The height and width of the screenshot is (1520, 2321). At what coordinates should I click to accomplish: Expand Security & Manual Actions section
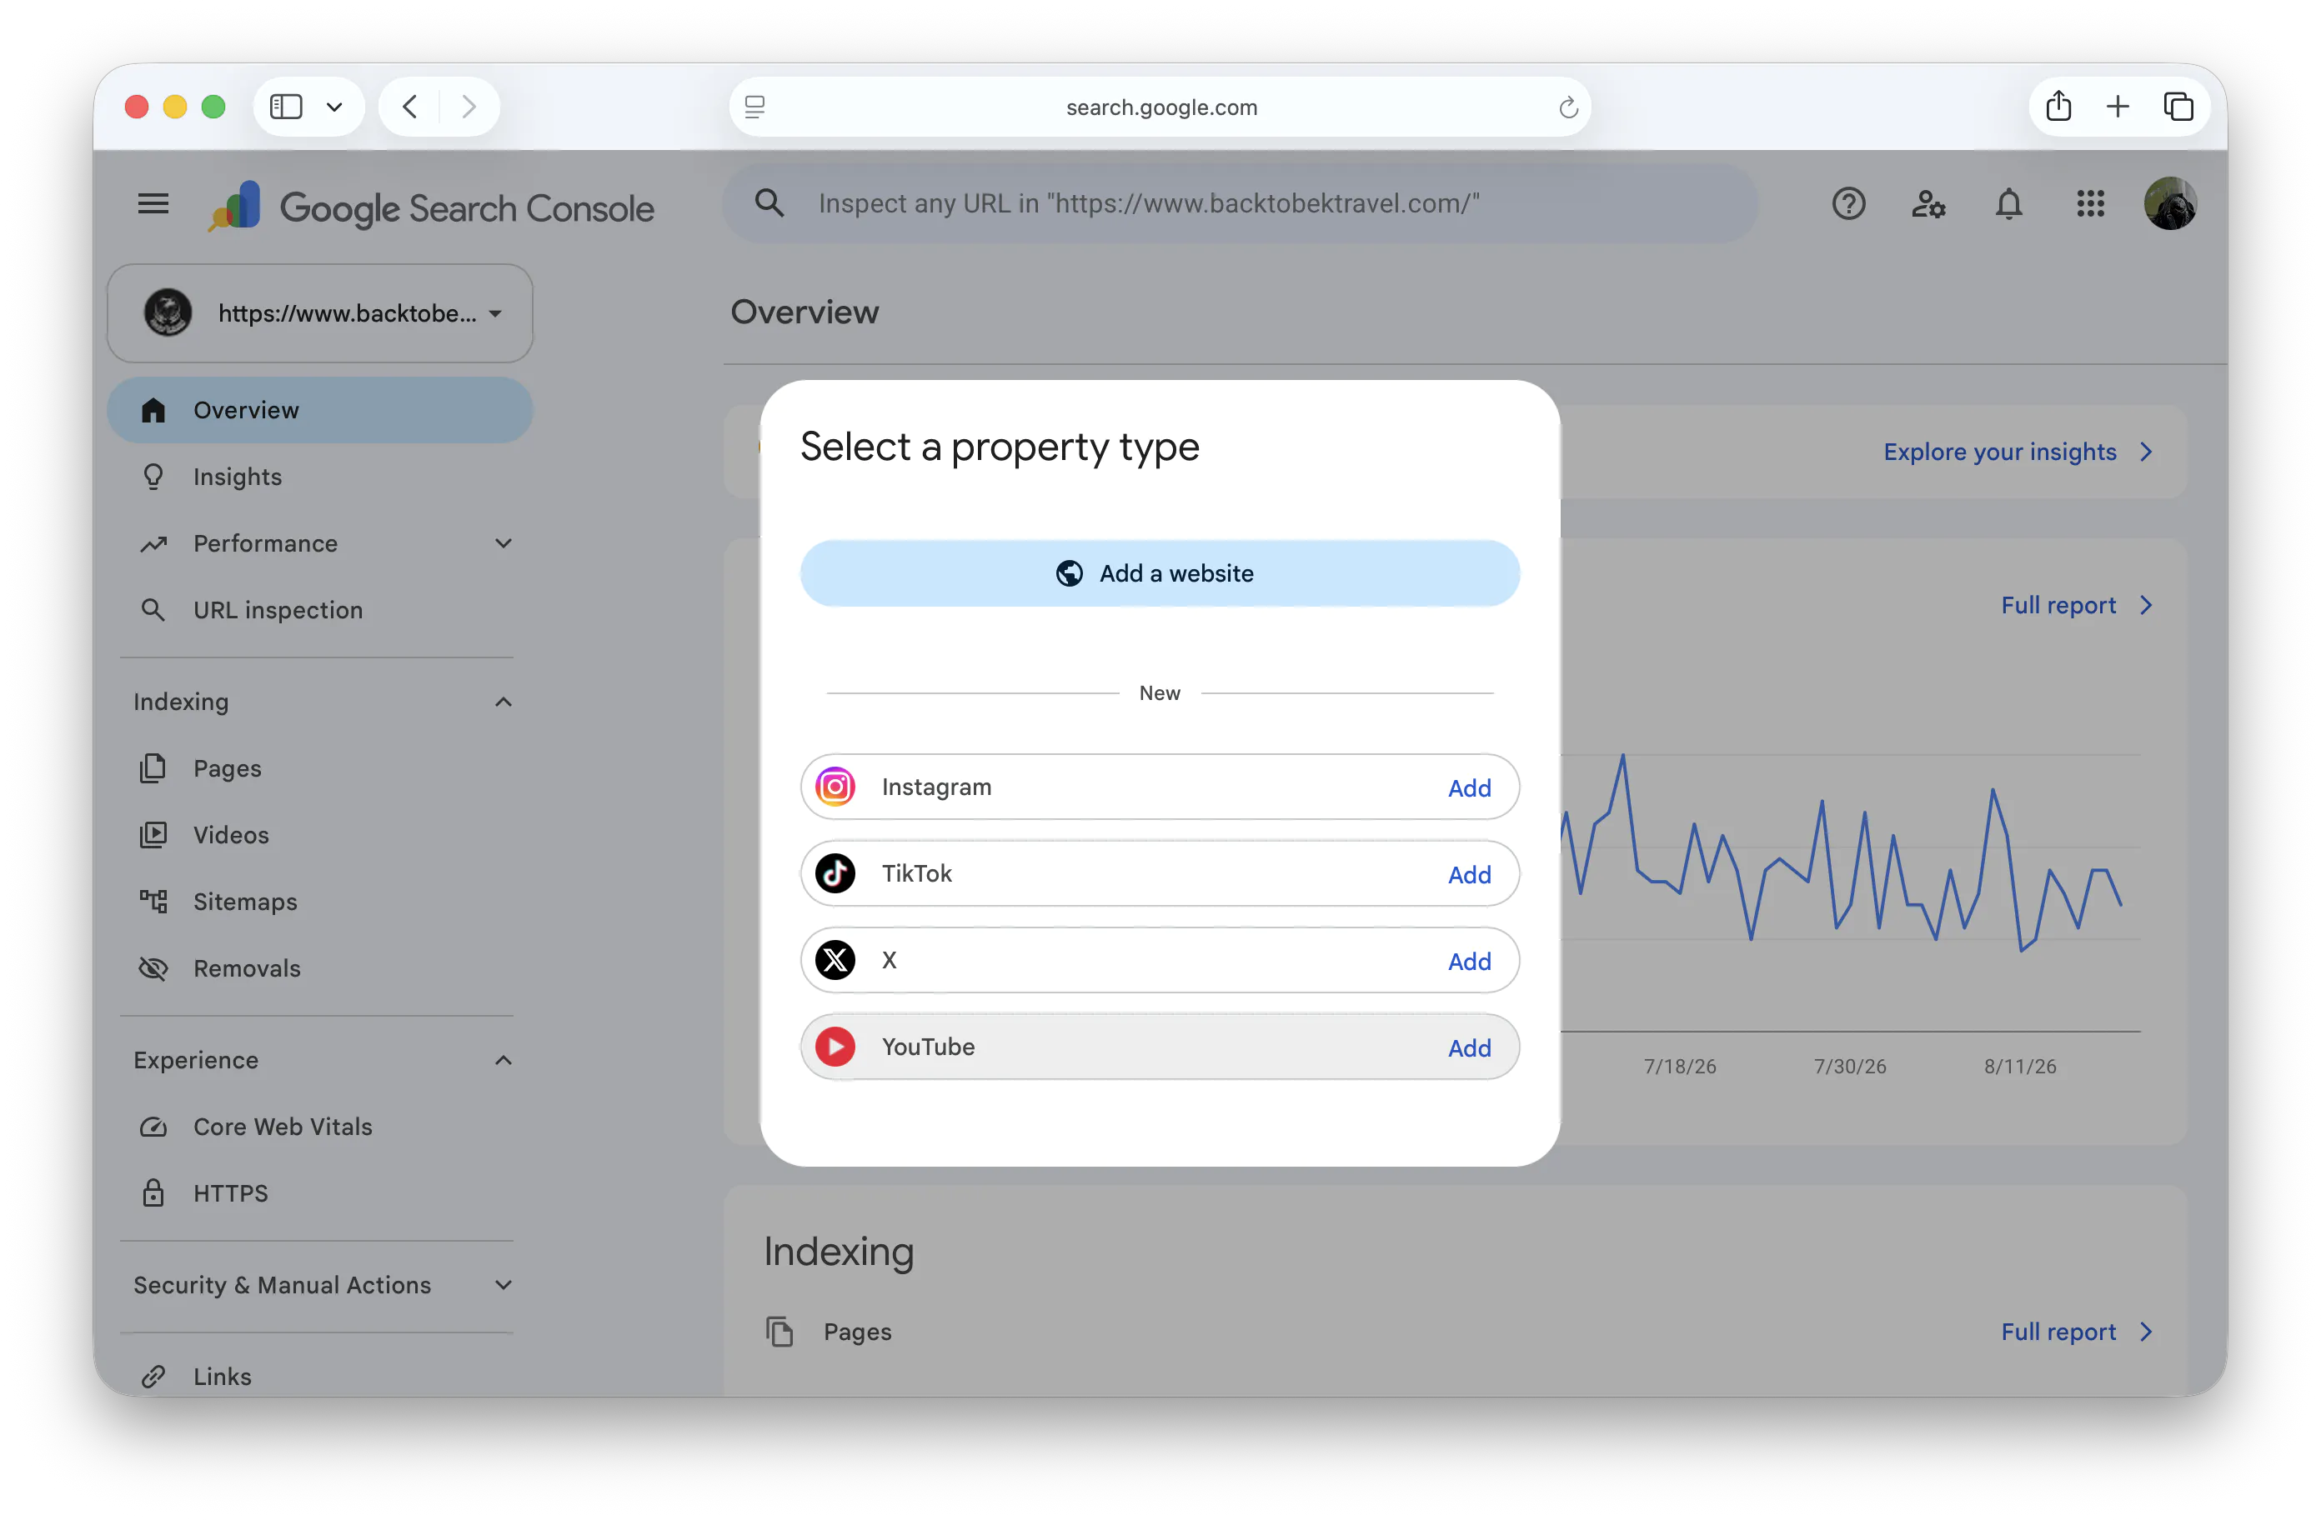[x=504, y=1286]
